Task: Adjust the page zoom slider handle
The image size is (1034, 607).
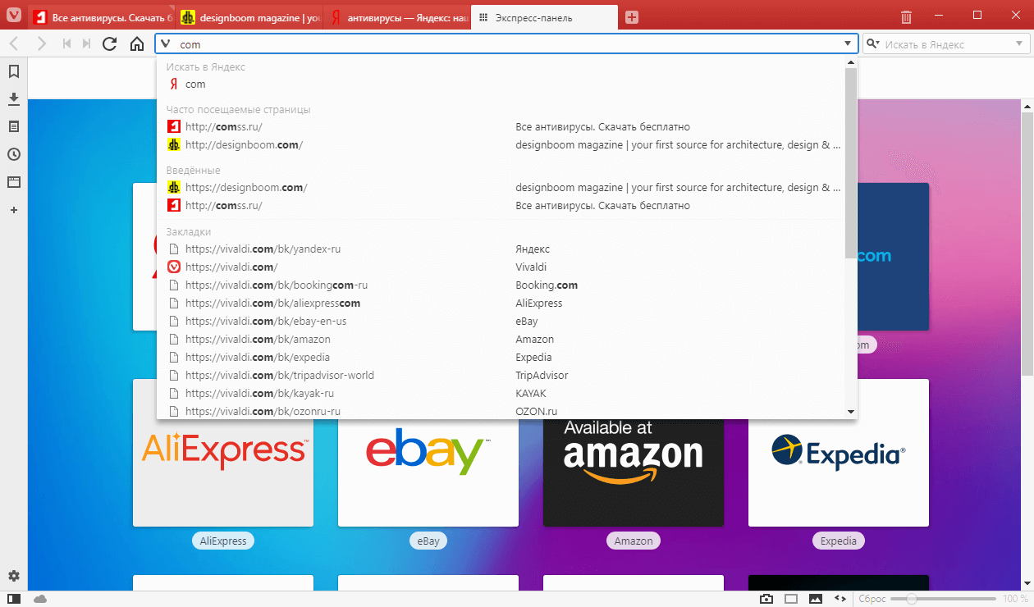Action: click(x=911, y=599)
